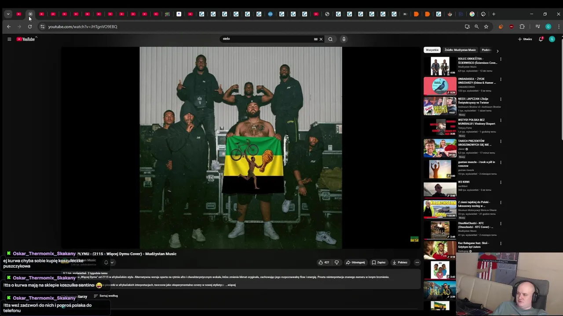
Task: Open the YouTube guide hamburger menu
Action: [9, 39]
